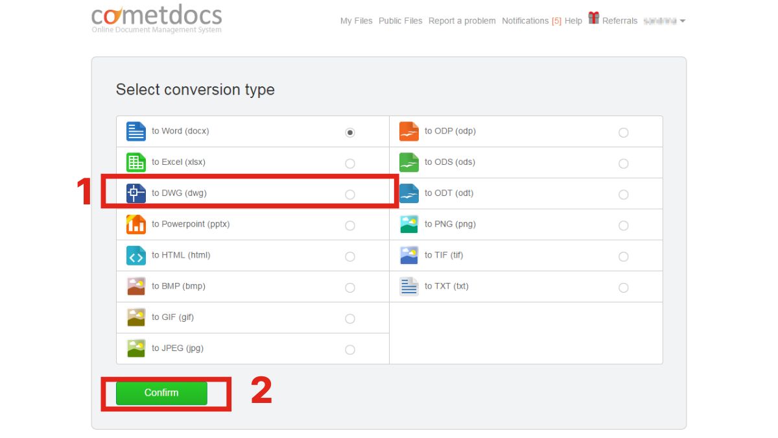Click the DWG drawing file icon
This screenshot has height=438, width=778.
136,193
